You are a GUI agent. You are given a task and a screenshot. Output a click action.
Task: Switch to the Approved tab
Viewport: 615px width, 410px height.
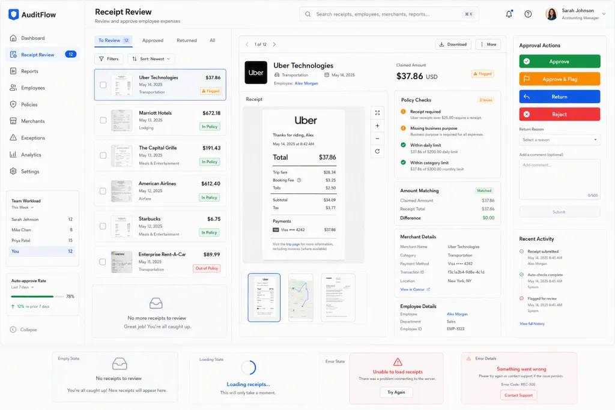point(153,40)
